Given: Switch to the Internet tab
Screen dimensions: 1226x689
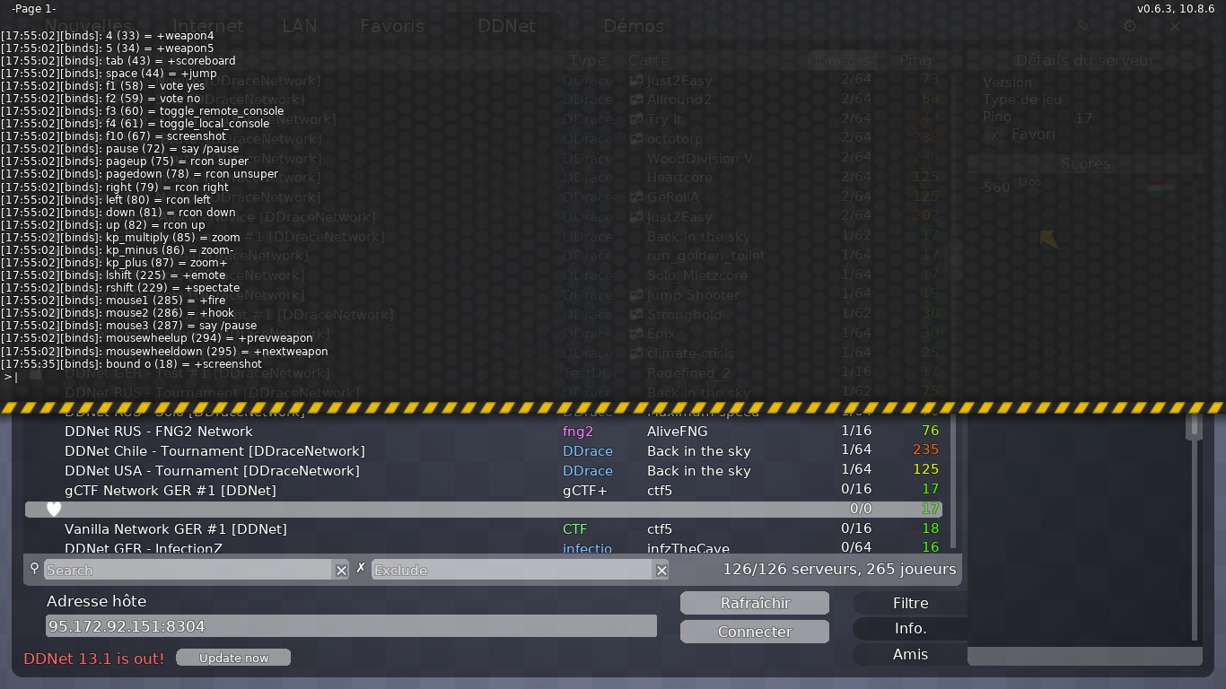Looking at the screenshot, I should (x=207, y=26).
